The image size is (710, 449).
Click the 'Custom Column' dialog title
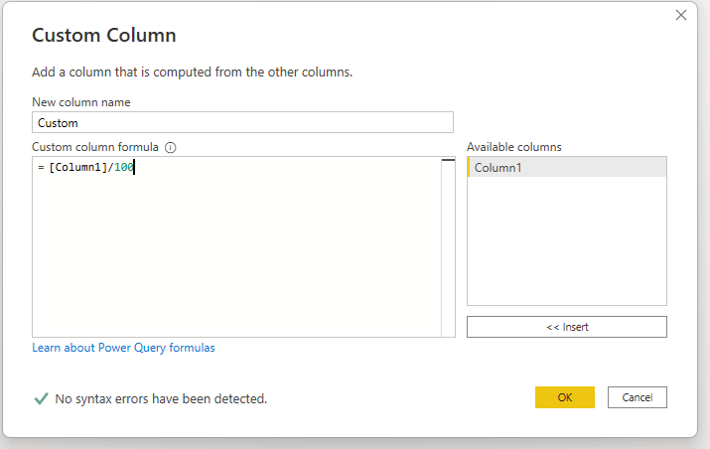point(103,35)
